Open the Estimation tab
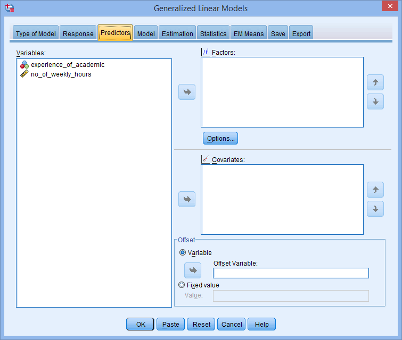 (177, 33)
